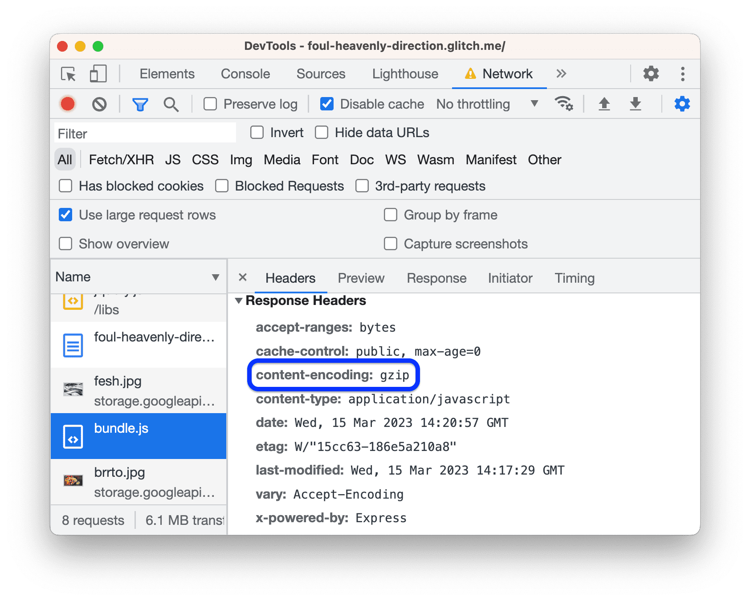
Task: Clear the network log
Action: coord(99,104)
